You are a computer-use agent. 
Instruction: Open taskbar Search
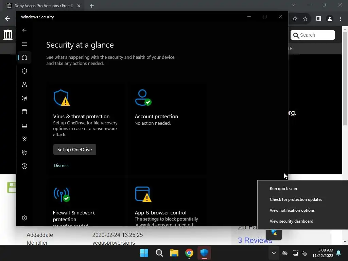(x=159, y=253)
